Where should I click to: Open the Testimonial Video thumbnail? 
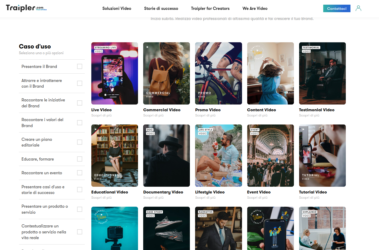(x=322, y=73)
